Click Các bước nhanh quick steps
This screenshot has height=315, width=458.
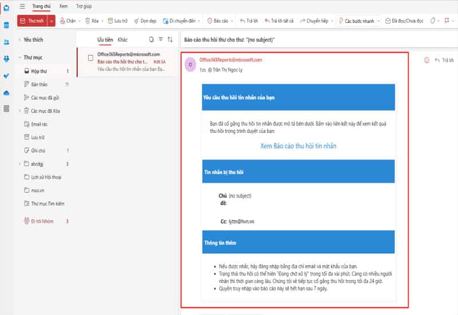356,21
